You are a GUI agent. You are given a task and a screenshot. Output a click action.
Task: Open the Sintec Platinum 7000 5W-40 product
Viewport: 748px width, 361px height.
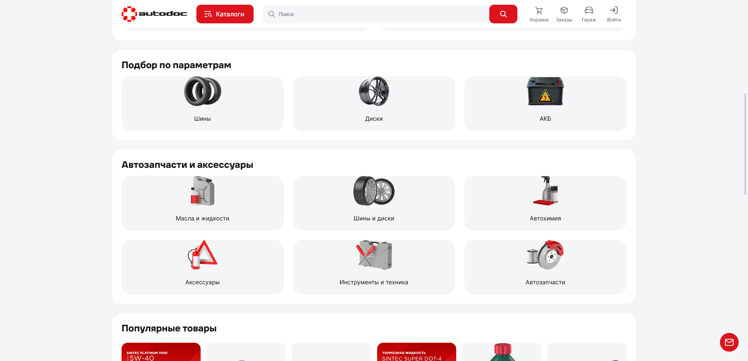coord(161,352)
